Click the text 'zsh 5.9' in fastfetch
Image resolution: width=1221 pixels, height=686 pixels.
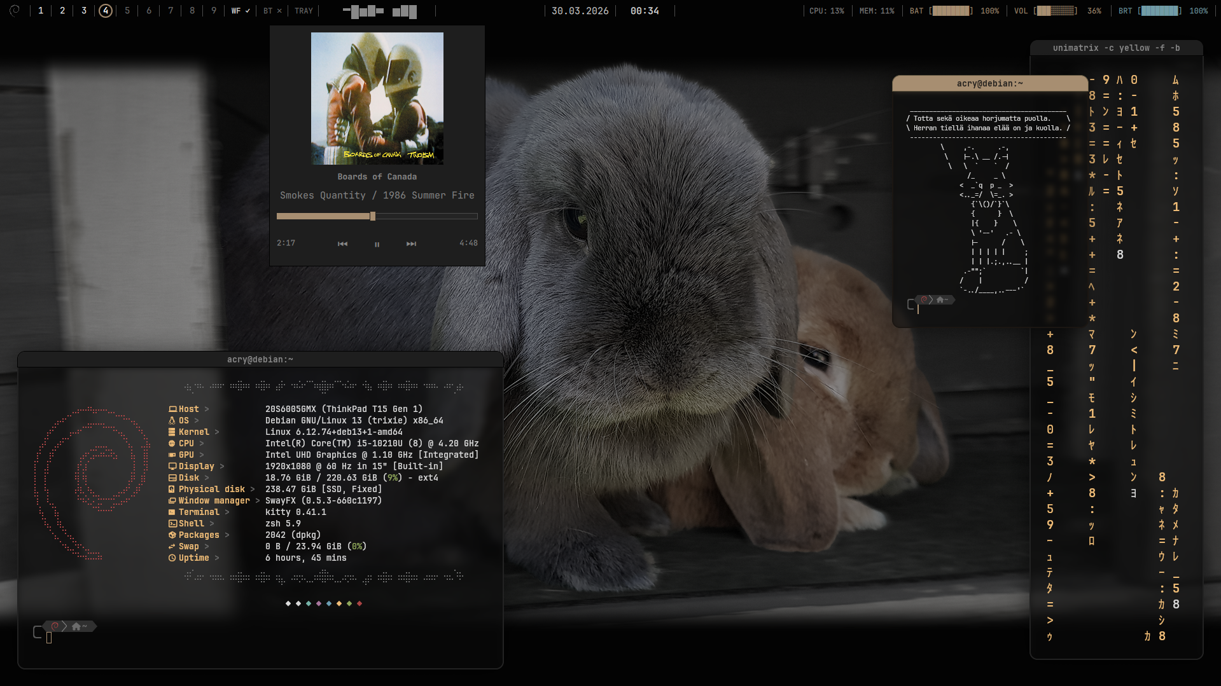point(283,523)
